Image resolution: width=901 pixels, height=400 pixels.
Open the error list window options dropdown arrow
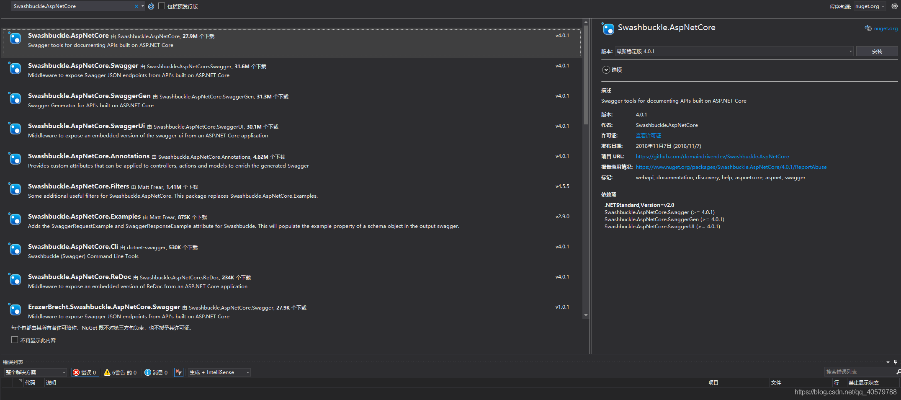coord(888,362)
